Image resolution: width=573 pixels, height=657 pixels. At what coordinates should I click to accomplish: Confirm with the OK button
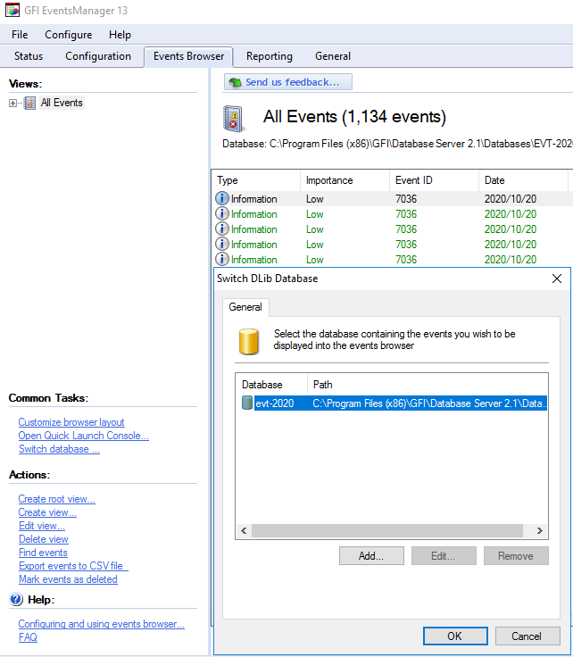[455, 636]
